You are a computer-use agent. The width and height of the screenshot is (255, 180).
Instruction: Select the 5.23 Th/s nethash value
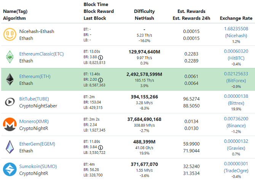click(x=144, y=35)
